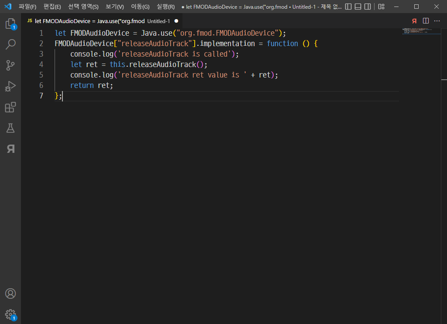Screen dimensions: 447x324
Task: Toggle the bottom panel layout button
Action: [358, 7]
